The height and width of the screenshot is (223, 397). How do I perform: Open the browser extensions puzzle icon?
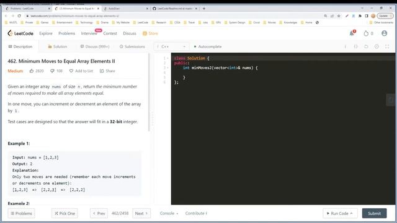coord(360,15)
